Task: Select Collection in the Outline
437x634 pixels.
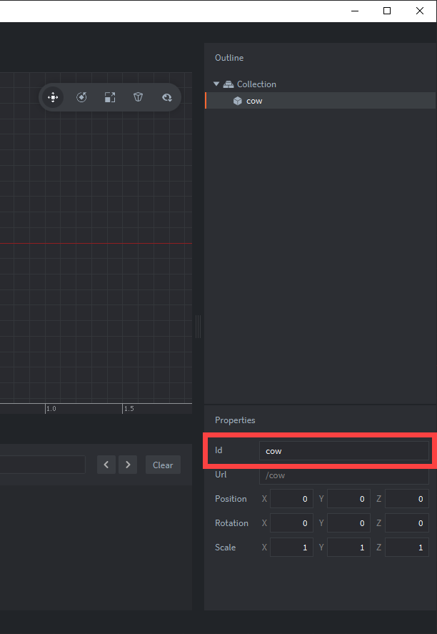Action: point(256,84)
